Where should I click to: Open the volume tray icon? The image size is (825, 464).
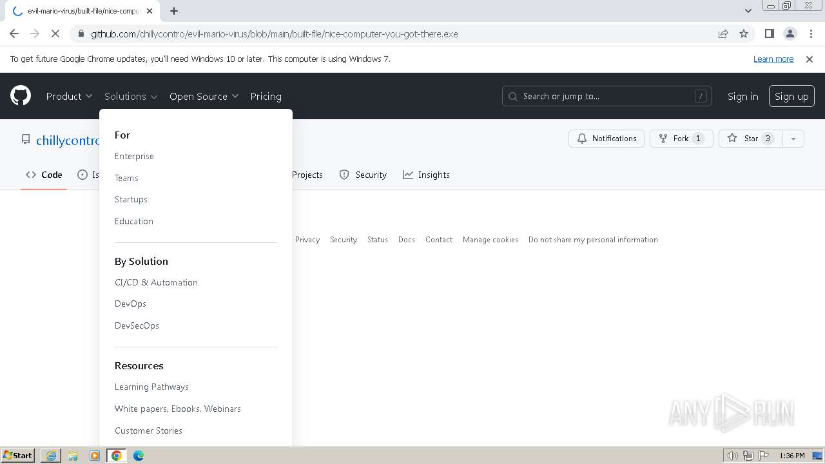pos(733,456)
